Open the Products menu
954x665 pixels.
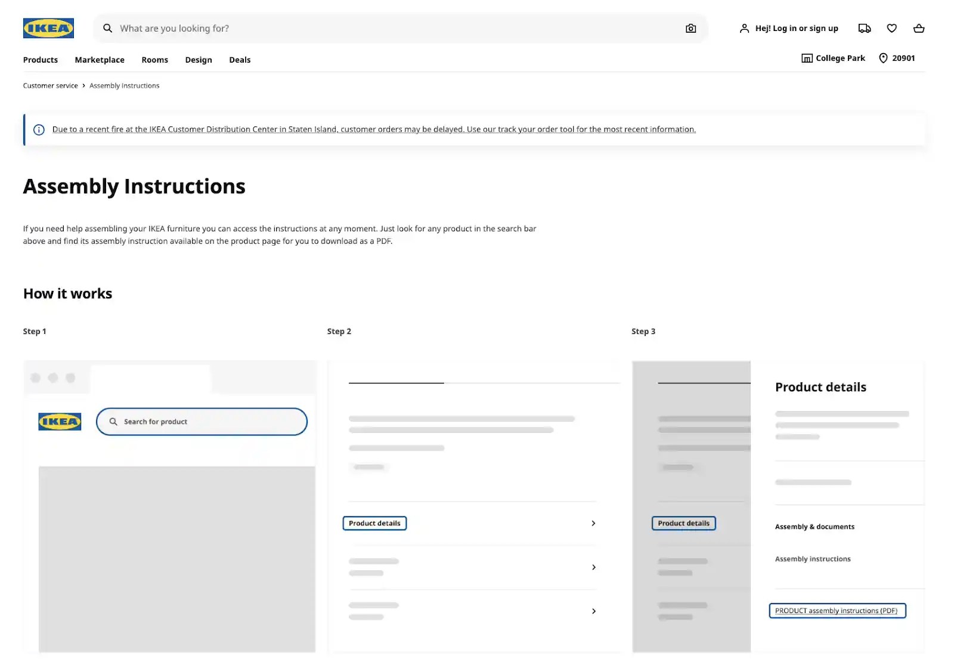tap(40, 60)
